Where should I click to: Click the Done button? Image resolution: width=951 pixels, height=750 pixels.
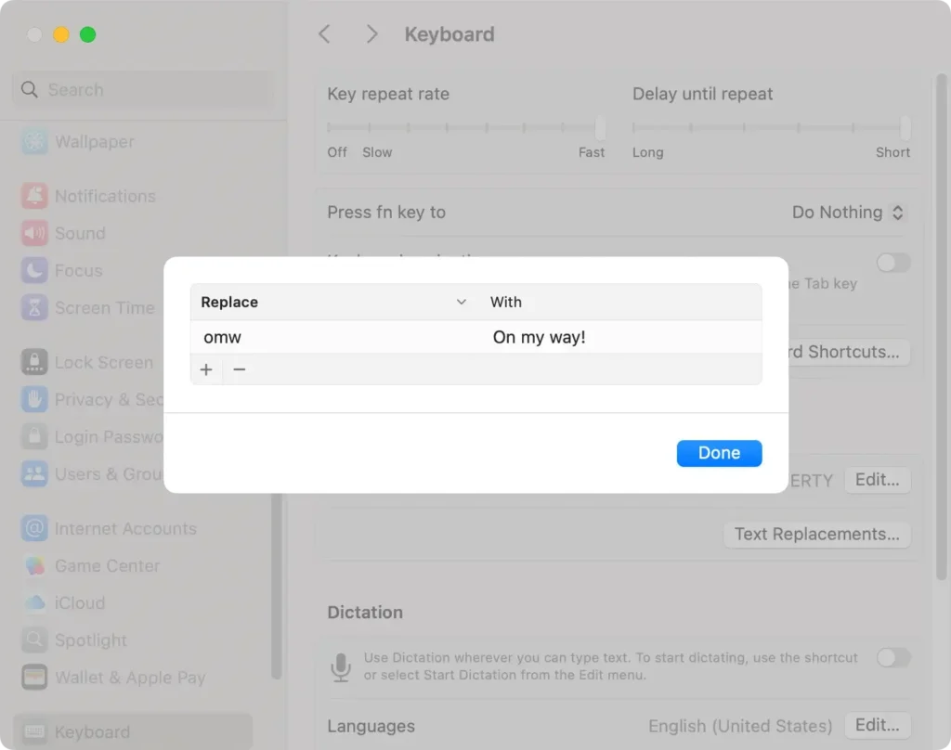(x=719, y=453)
